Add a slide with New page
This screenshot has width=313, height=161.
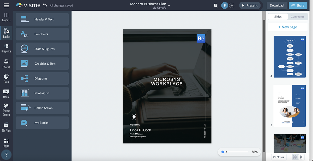pyautogui.click(x=288, y=27)
